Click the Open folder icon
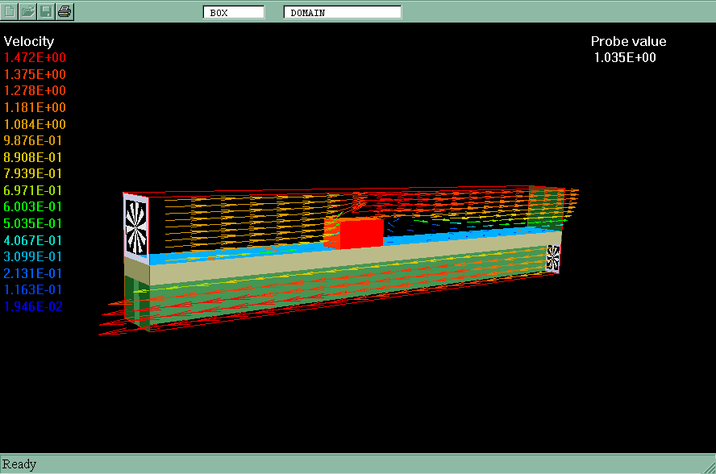 point(27,11)
